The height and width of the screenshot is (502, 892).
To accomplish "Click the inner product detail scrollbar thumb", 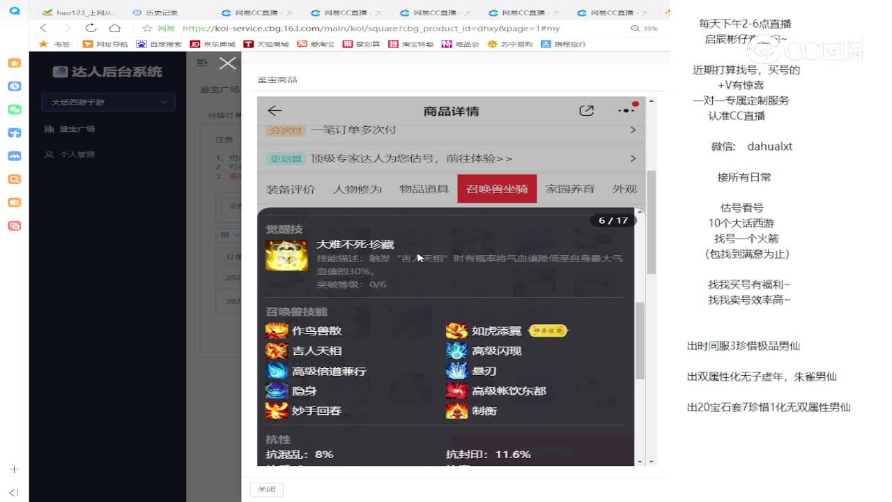I will (639, 340).
